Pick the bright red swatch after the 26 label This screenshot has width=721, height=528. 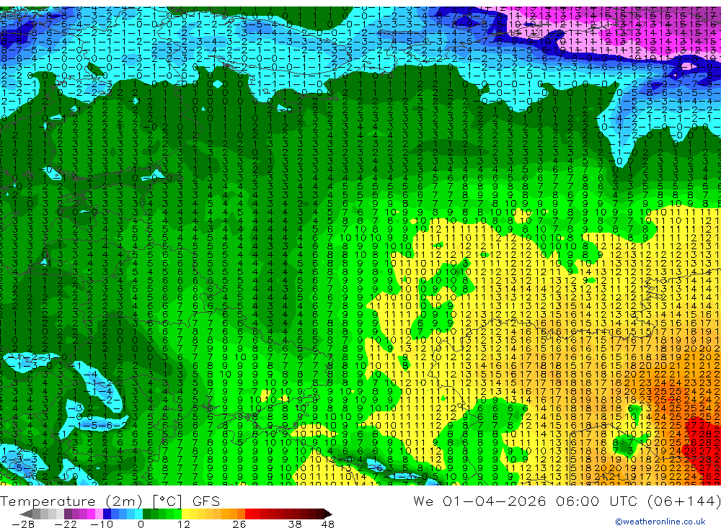tap(249, 514)
